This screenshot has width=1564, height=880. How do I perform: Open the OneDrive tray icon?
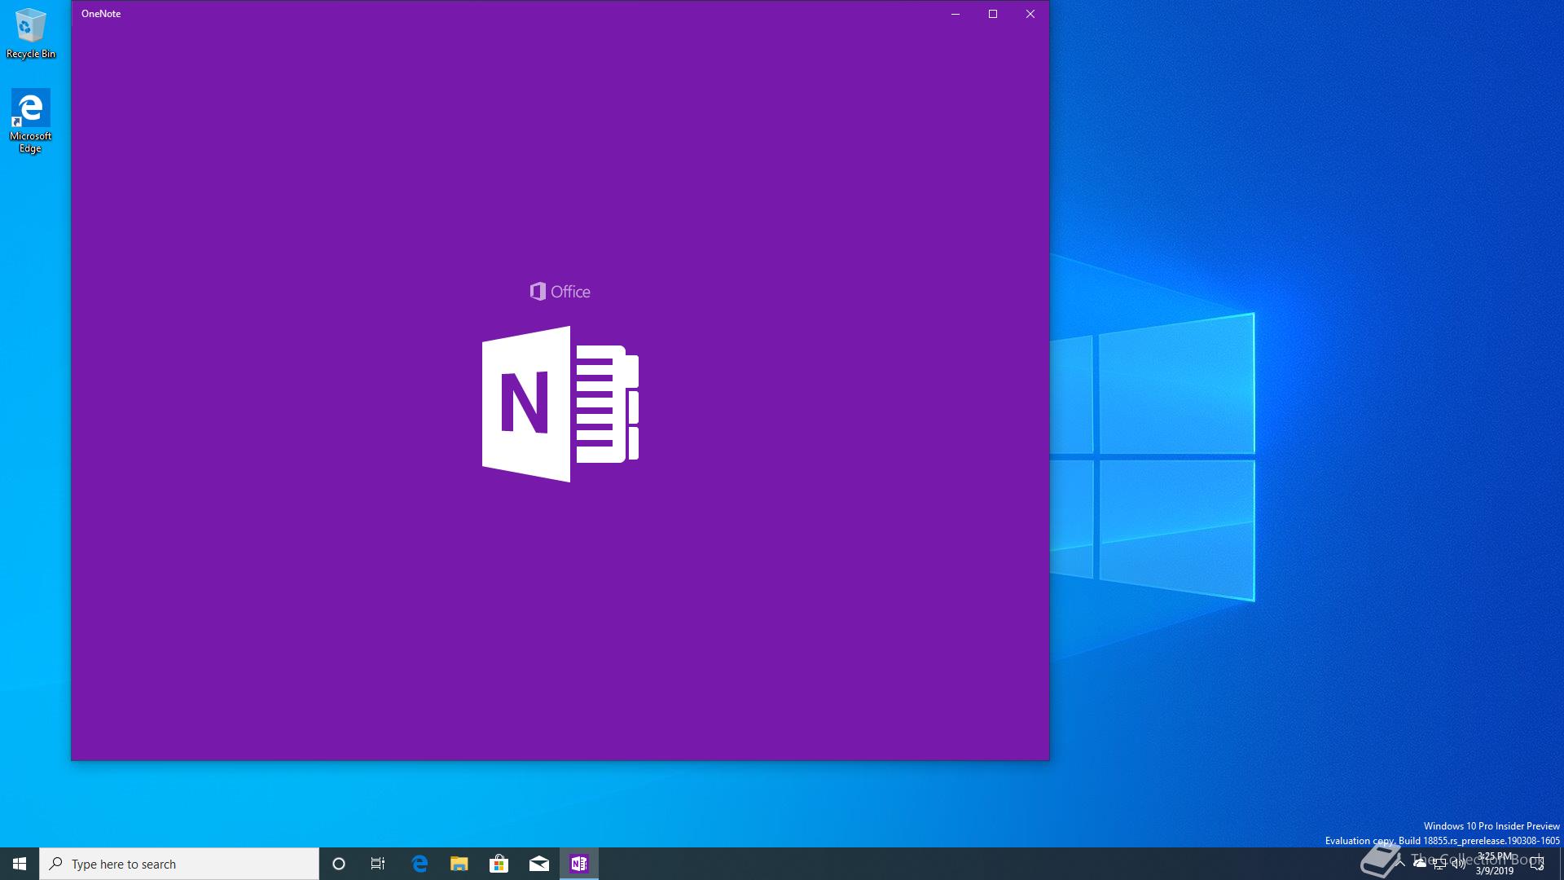pos(1420,864)
